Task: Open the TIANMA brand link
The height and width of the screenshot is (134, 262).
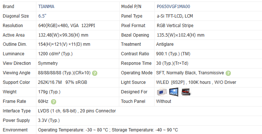Action: [x=46, y=7]
